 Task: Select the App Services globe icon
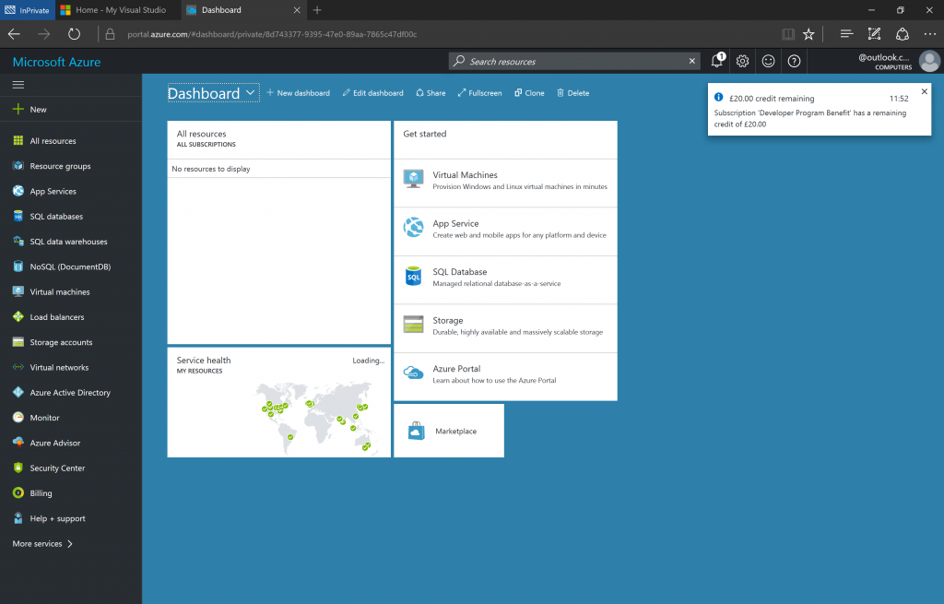click(x=18, y=191)
